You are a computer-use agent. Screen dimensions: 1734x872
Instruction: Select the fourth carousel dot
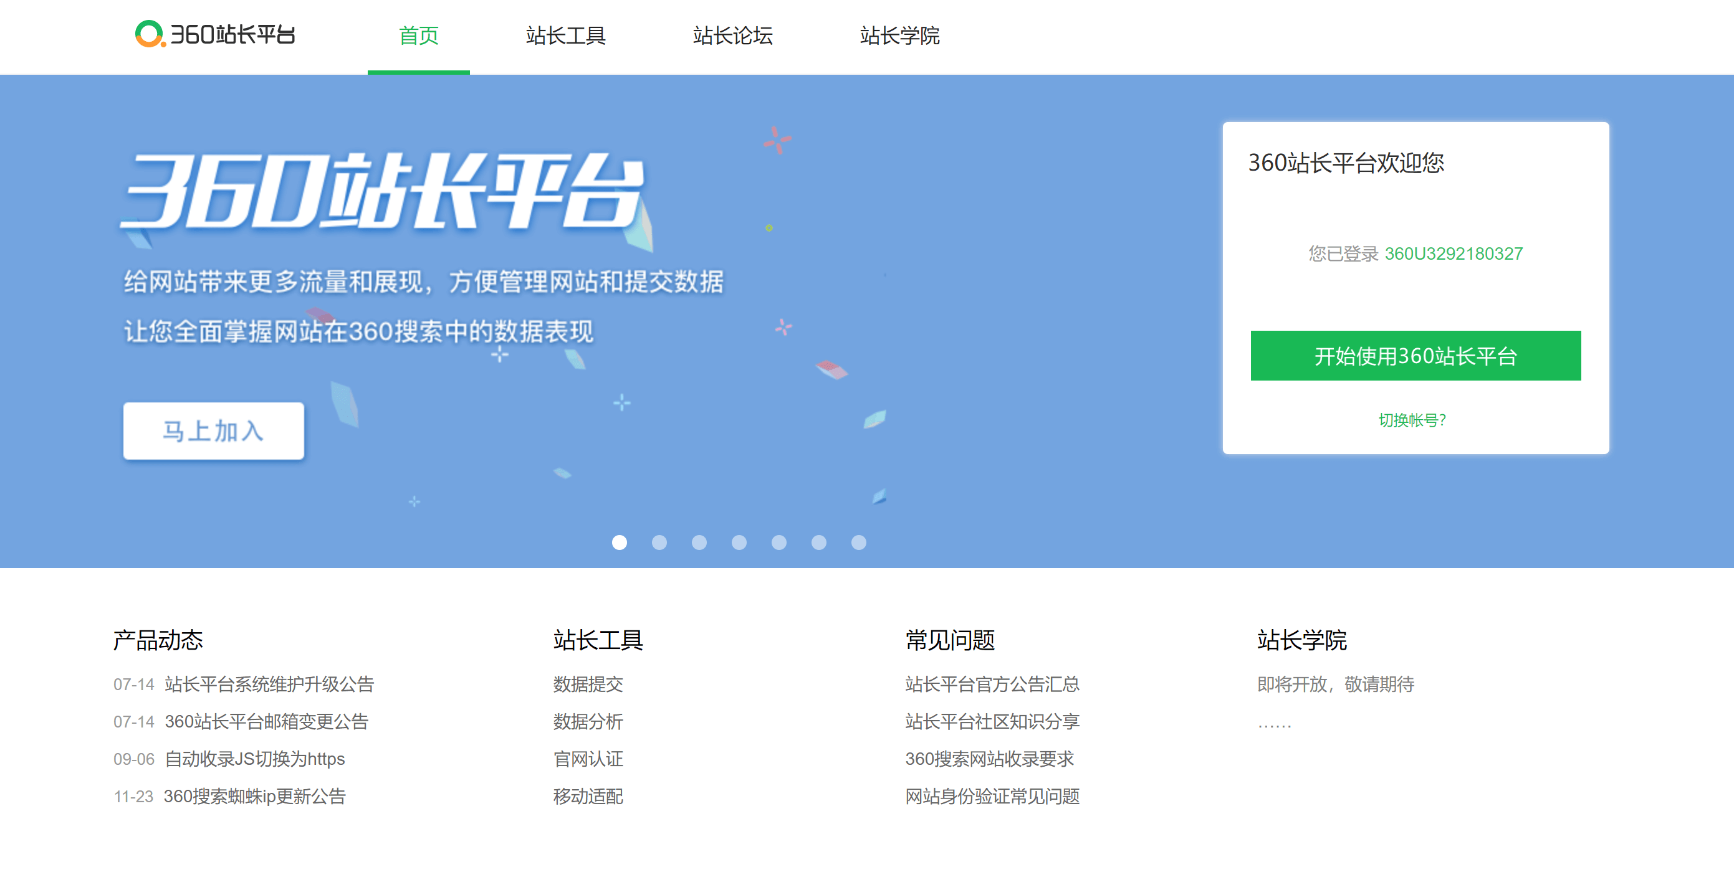tap(739, 543)
